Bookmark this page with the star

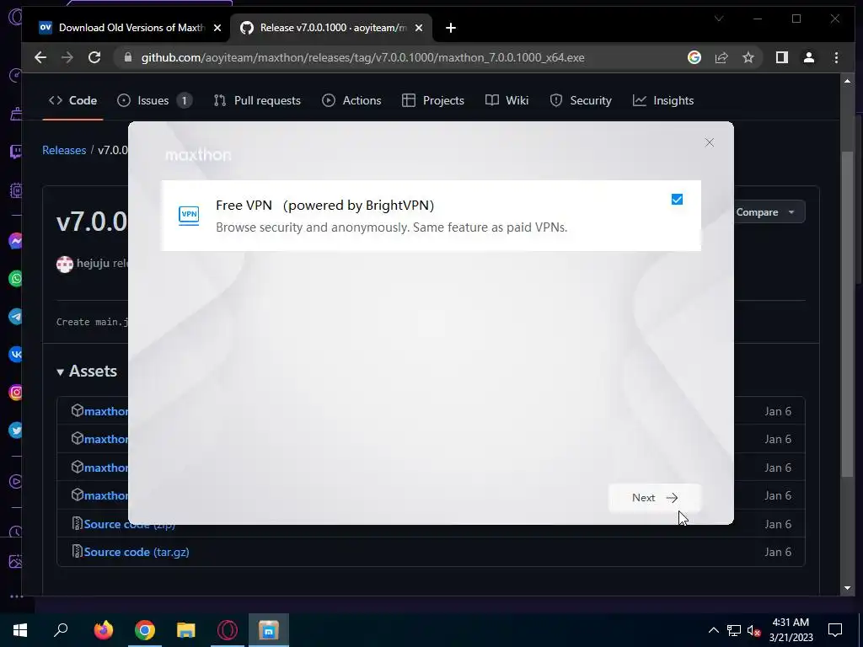point(748,57)
